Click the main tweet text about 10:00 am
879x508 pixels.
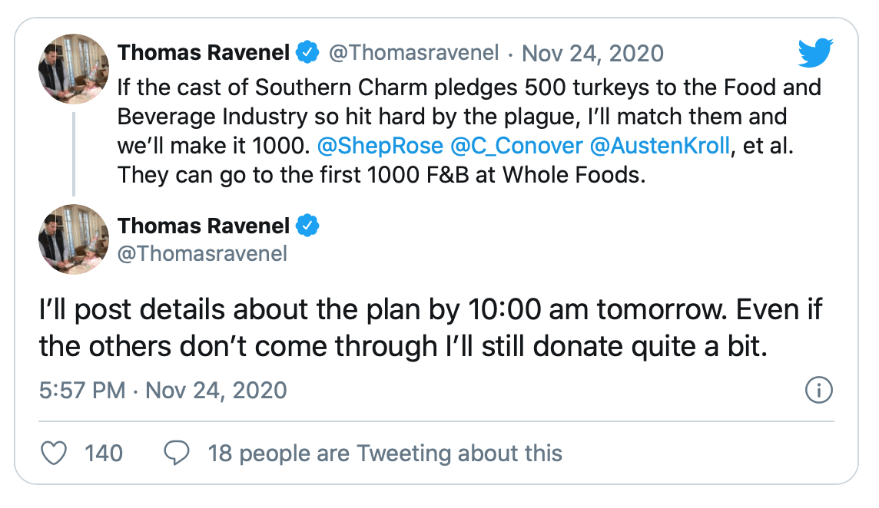[430, 328]
